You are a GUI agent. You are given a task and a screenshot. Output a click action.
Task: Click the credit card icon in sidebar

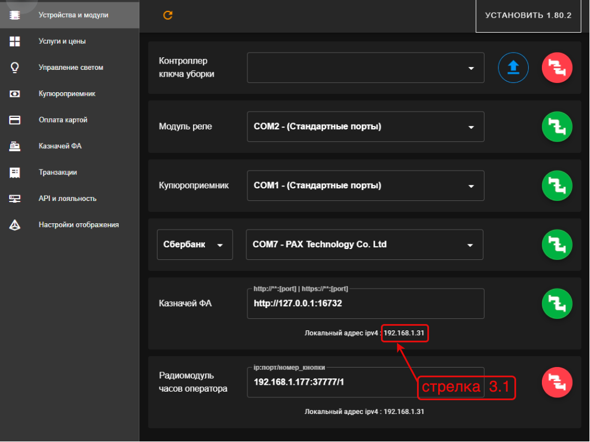(x=15, y=120)
